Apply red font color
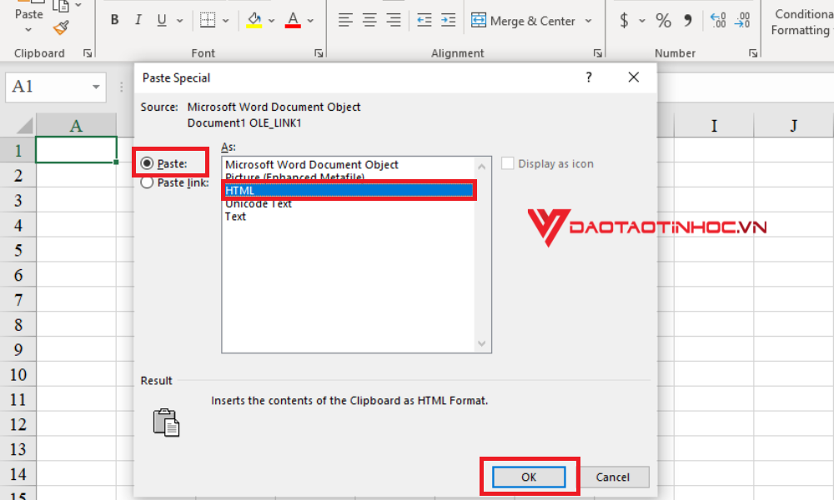This screenshot has width=834, height=500. 293,20
